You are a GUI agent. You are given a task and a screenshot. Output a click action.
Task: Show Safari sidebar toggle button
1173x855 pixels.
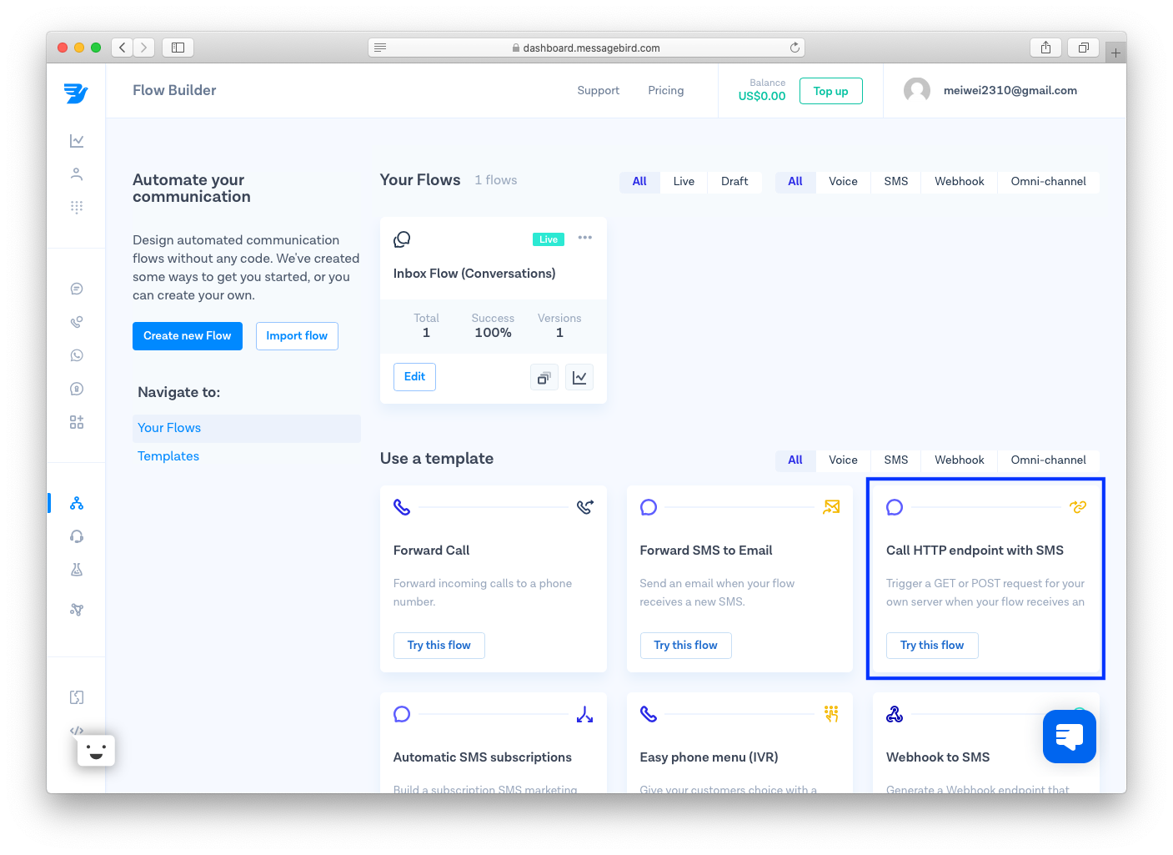[178, 48]
